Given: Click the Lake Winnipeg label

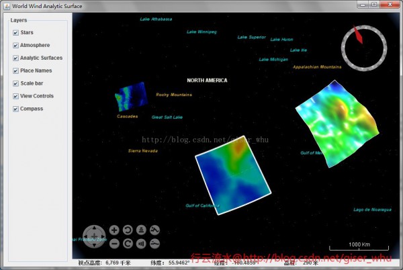Looking at the screenshot, I should (x=201, y=32).
